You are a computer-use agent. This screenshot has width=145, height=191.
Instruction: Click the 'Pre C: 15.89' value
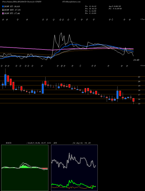[x=91, y=13]
